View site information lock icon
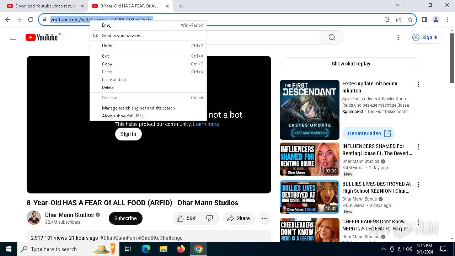This screenshot has width=455, height=256. 45,20
